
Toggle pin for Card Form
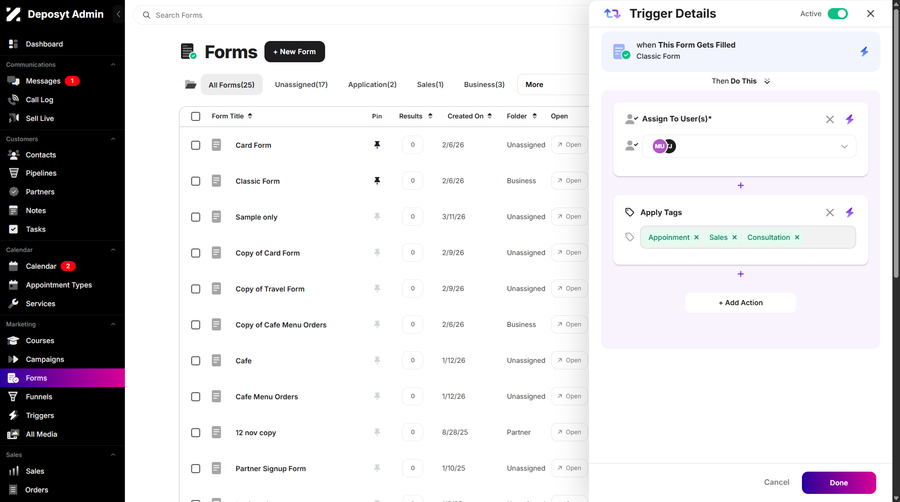(377, 145)
